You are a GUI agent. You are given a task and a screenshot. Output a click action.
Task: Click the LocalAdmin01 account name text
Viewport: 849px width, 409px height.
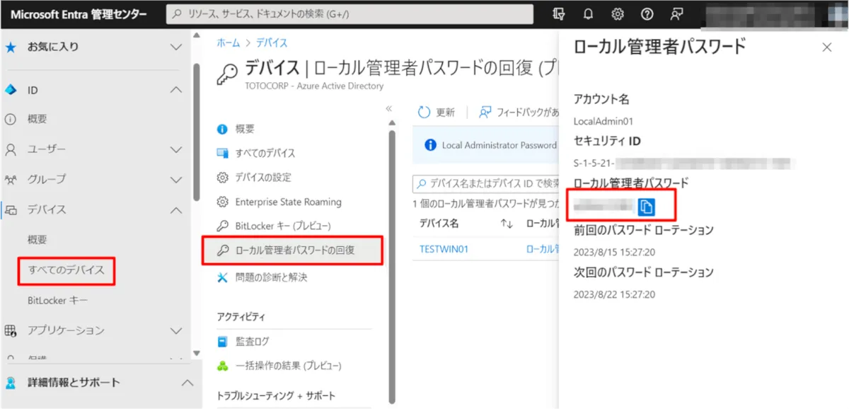coord(603,121)
